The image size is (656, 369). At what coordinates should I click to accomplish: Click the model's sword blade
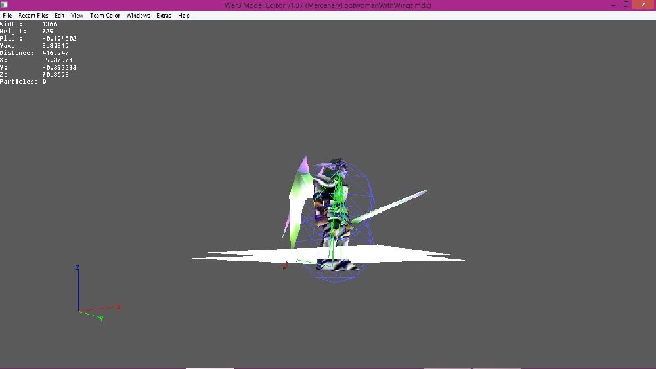click(389, 206)
